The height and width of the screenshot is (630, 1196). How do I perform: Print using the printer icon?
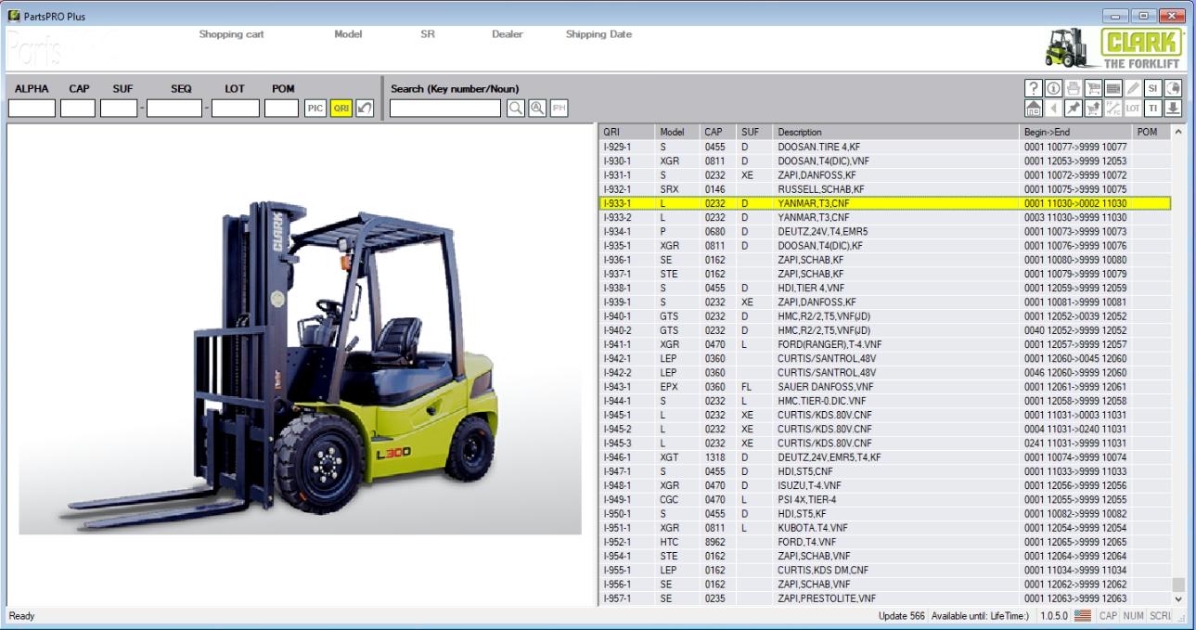coord(1074,90)
